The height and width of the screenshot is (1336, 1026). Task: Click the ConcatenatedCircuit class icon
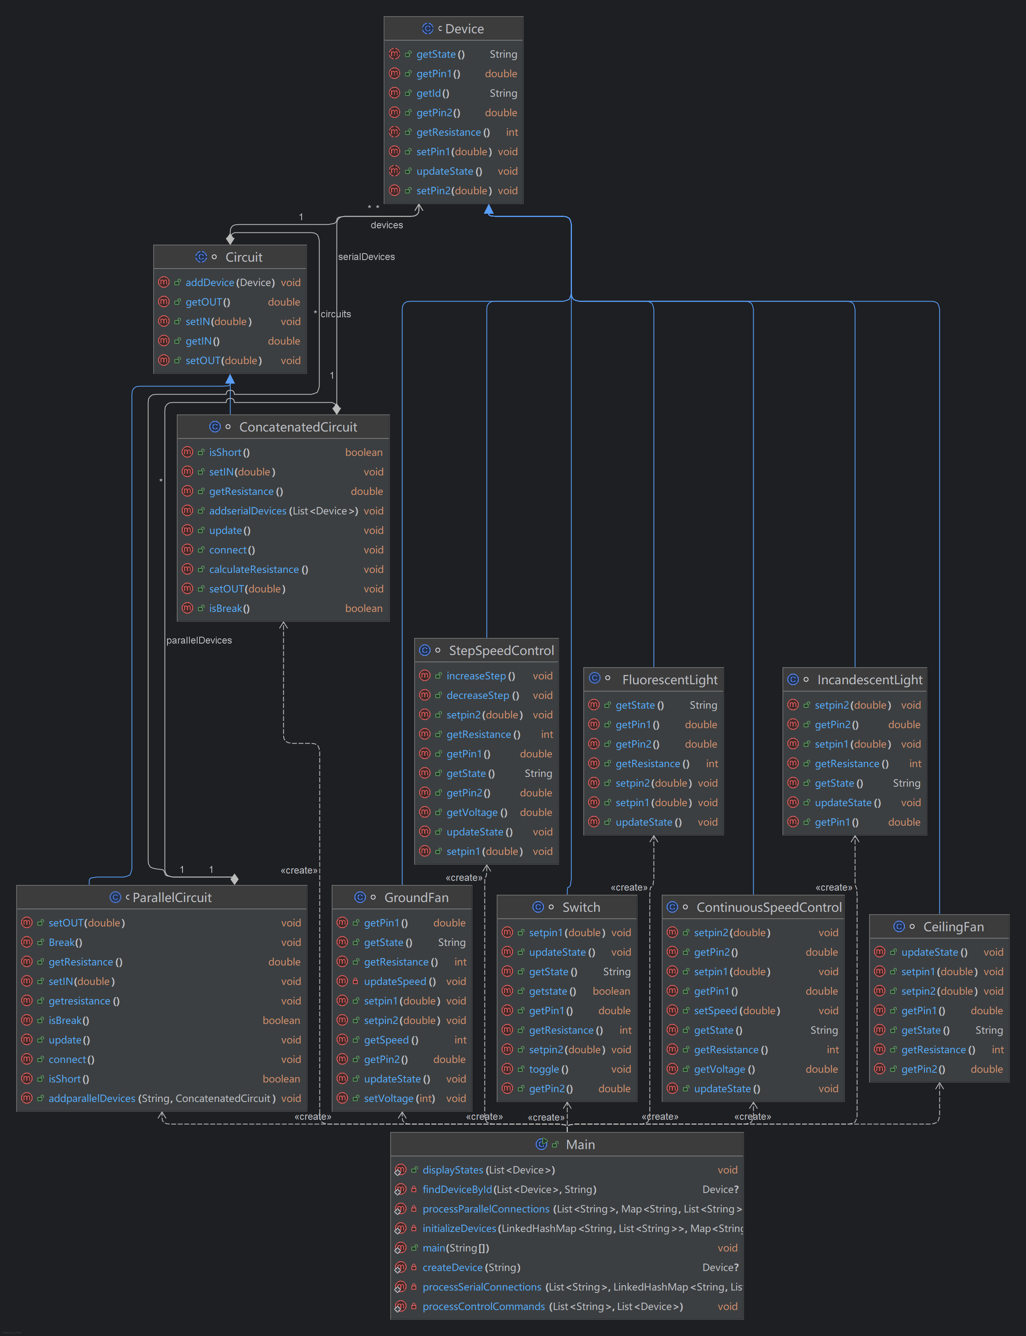pyautogui.click(x=215, y=427)
